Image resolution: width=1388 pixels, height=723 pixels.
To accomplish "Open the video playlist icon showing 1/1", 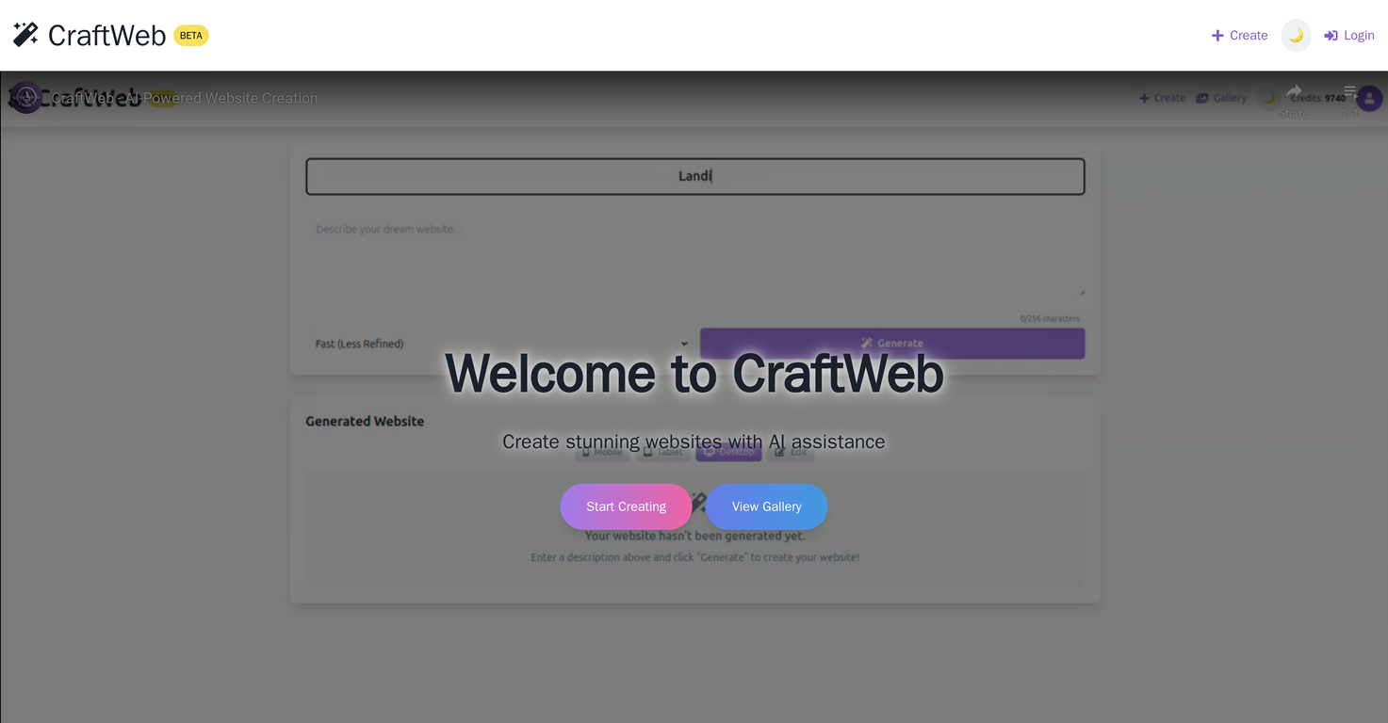I will point(1350,92).
